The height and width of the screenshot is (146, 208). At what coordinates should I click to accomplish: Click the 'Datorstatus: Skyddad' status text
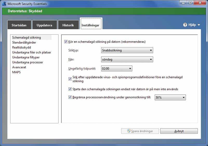pos(25,11)
